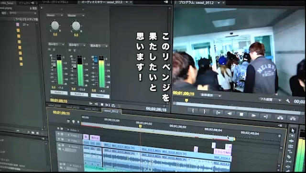Toggle the Snap icon in timeline header
The image size is (306, 173).
68,121
